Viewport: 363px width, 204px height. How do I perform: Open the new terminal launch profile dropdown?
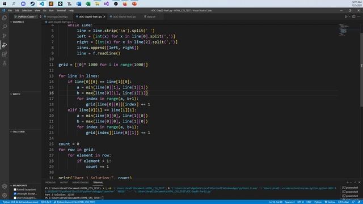pyautogui.click(x=351, y=182)
